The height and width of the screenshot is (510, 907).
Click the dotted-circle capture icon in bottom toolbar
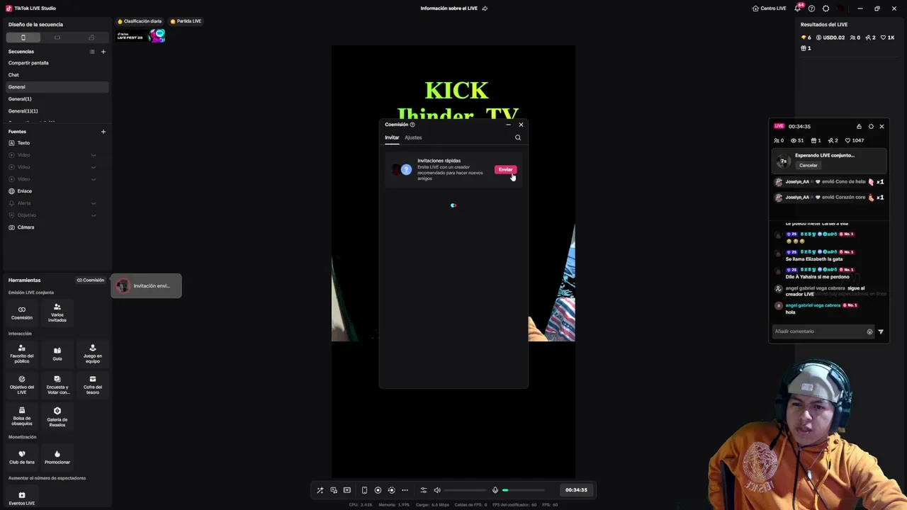(391, 490)
